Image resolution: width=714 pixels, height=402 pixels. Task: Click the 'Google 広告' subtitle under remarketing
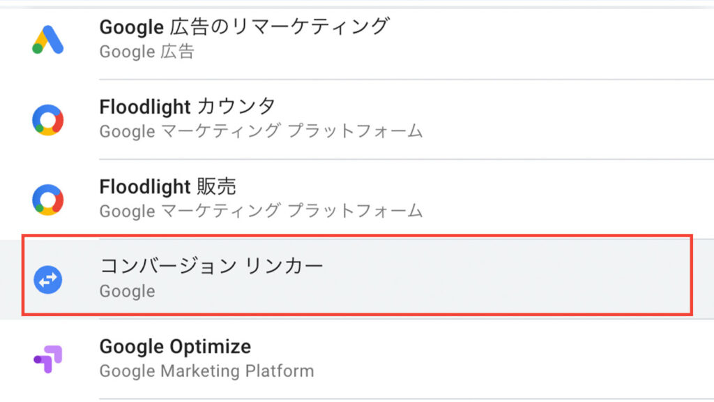click(147, 52)
